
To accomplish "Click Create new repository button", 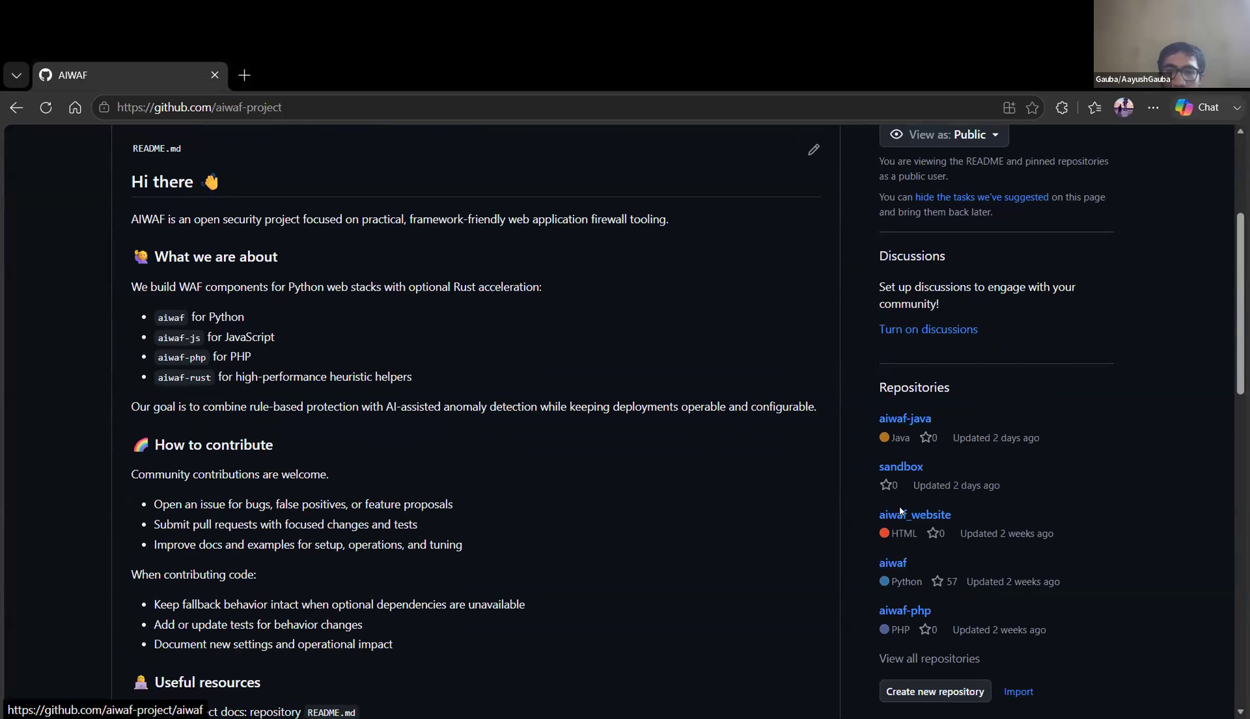I will click(x=935, y=691).
